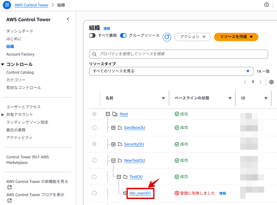Screen dimensions: 277x205
Task: Collapse the AWS Control Tower side panel
Action: pyautogui.click(x=68, y=19)
